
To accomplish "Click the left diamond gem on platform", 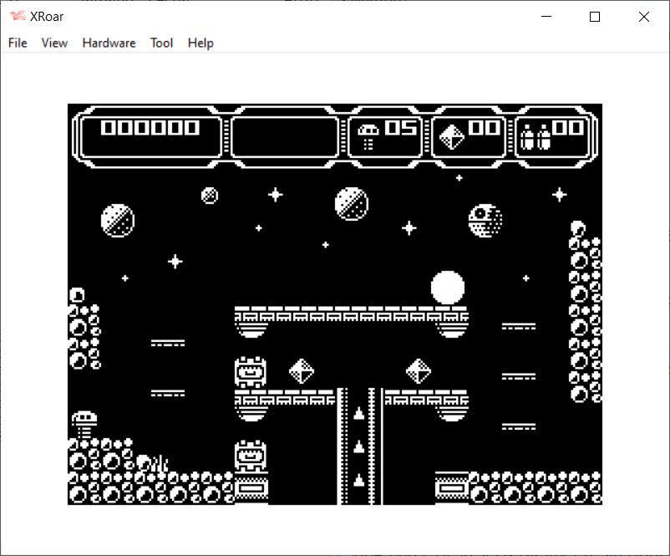I will (301, 370).
